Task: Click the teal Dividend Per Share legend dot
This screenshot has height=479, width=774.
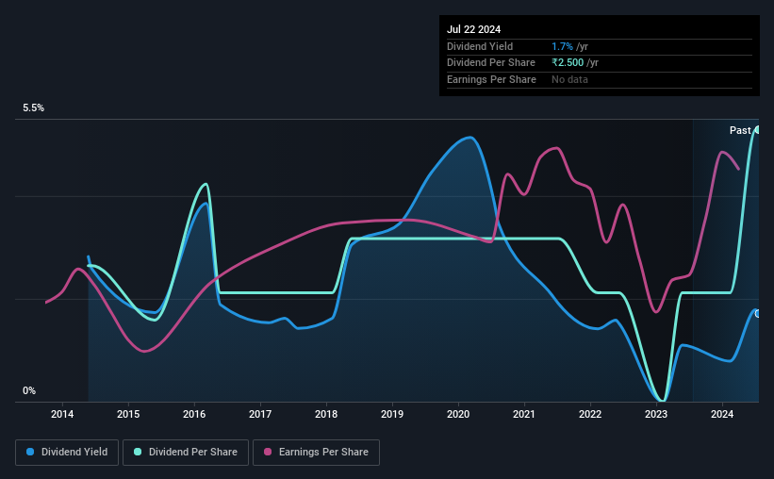Action: pos(138,452)
